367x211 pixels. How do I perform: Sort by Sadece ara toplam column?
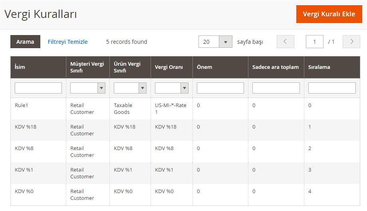275,67
